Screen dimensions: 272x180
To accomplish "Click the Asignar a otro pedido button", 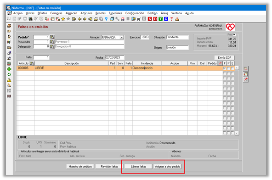I will click(x=167, y=167).
